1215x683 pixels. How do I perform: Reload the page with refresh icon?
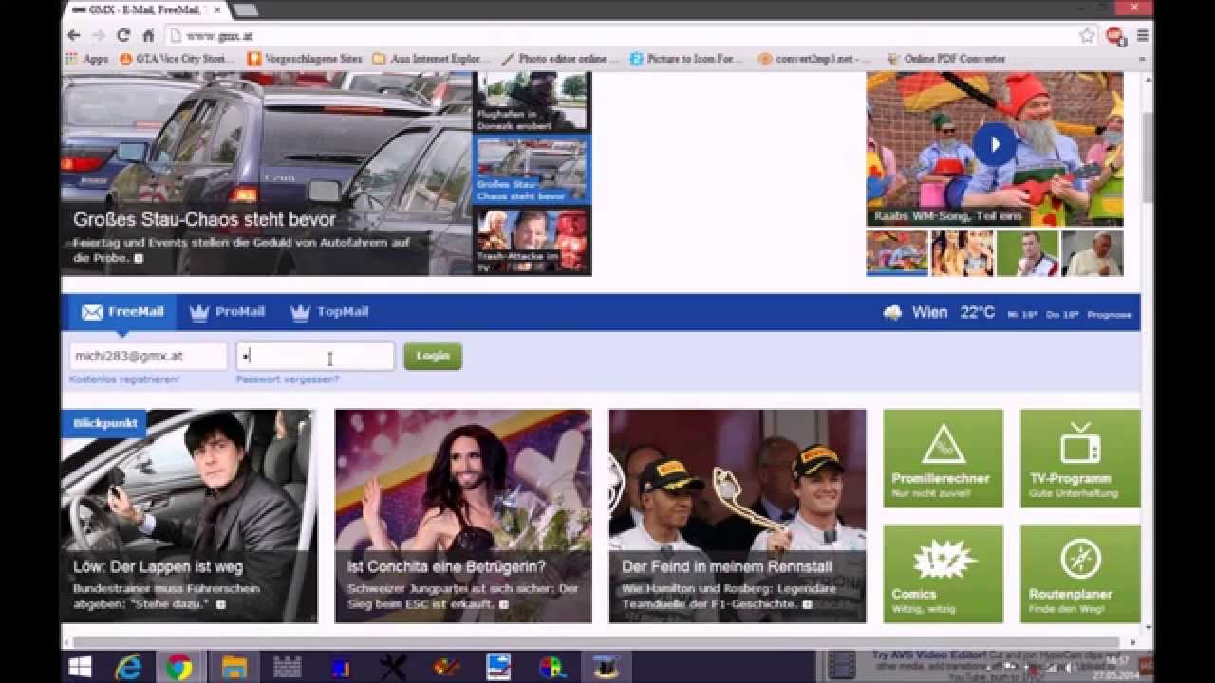coord(123,35)
